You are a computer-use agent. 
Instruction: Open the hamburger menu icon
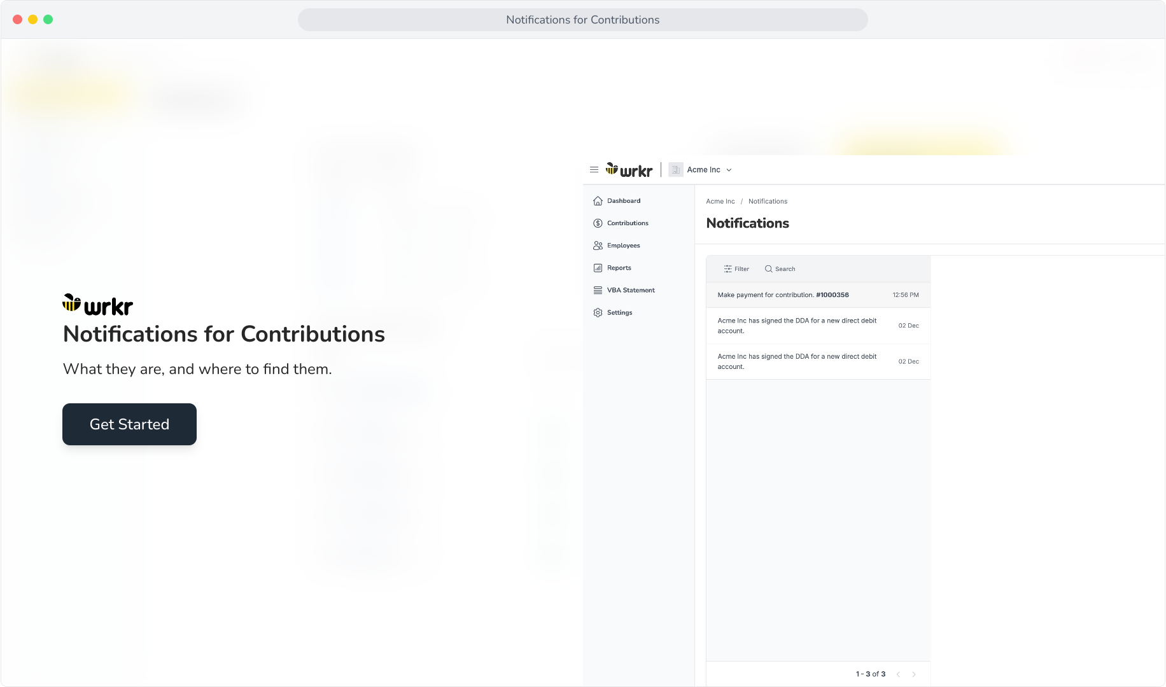pyautogui.click(x=594, y=170)
